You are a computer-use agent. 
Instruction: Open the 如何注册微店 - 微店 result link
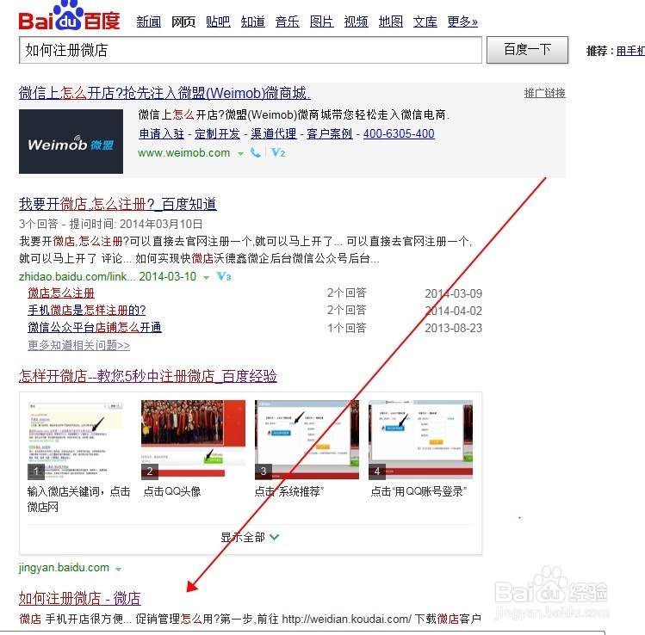pyautogui.click(x=80, y=598)
